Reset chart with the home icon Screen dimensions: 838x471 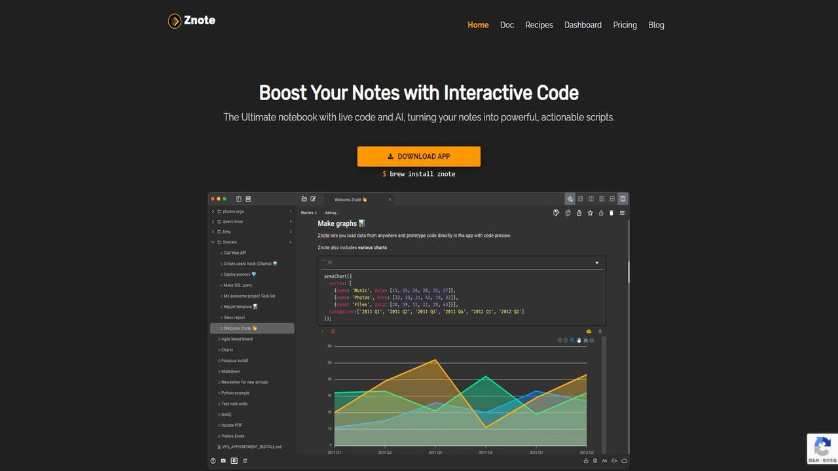click(x=586, y=340)
